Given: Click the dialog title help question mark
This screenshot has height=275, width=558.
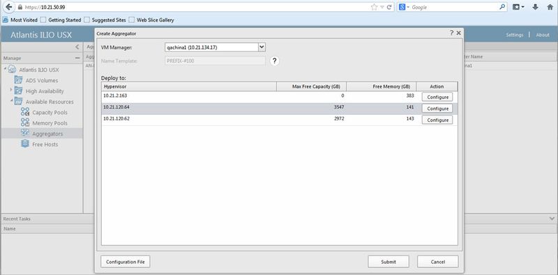Looking at the screenshot, I should (x=451, y=33).
